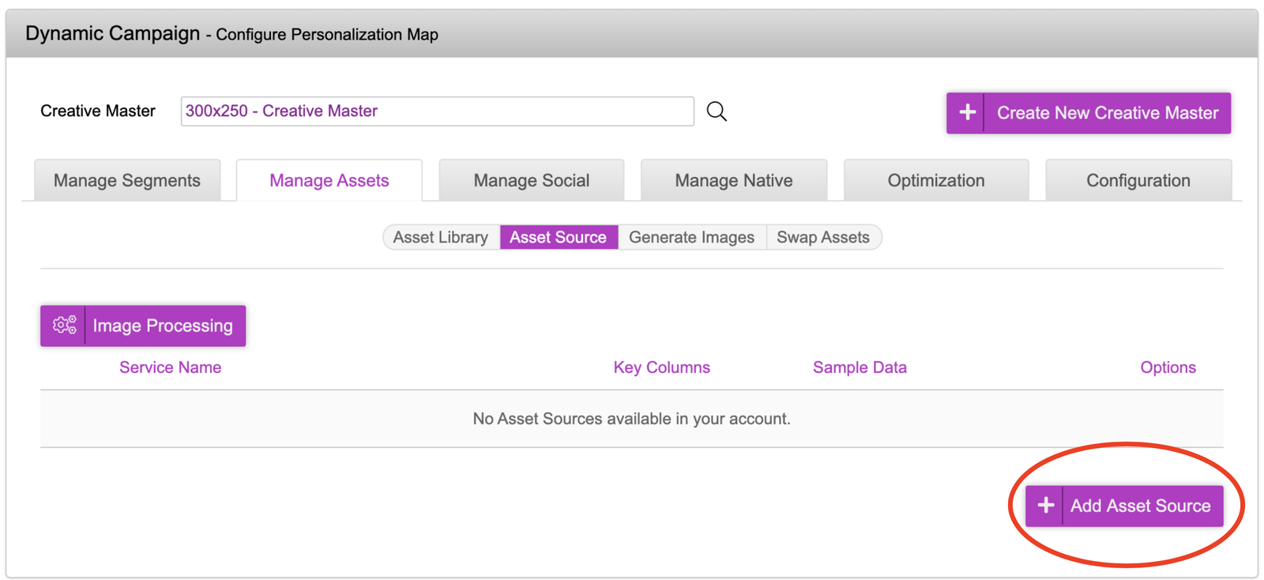The width and height of the screenshot is (1264, 580).
Task: Click the Service Name column header
Action: point(170,367)
